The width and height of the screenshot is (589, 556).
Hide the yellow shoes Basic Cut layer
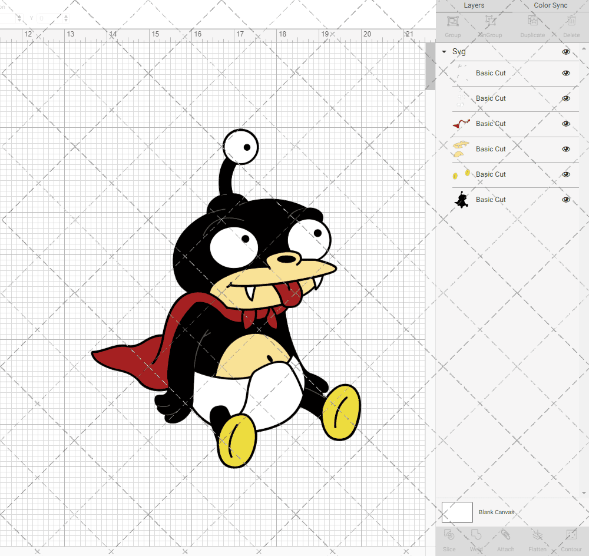tap(565, 174)
